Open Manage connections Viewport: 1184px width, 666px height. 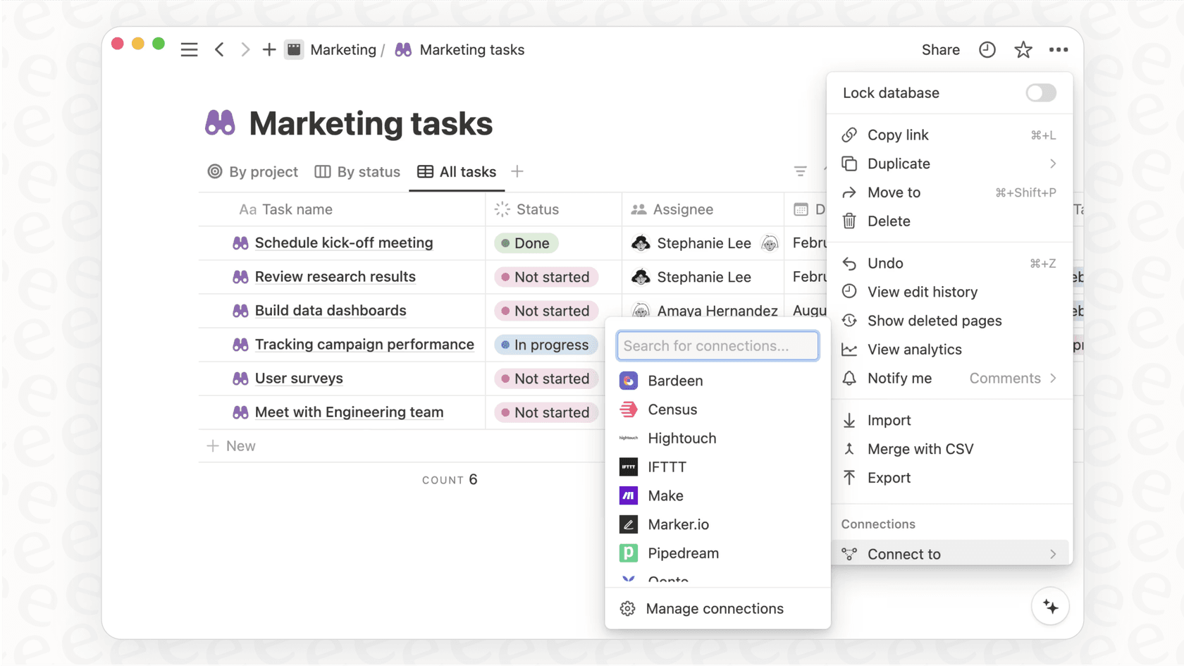point(715,608)
